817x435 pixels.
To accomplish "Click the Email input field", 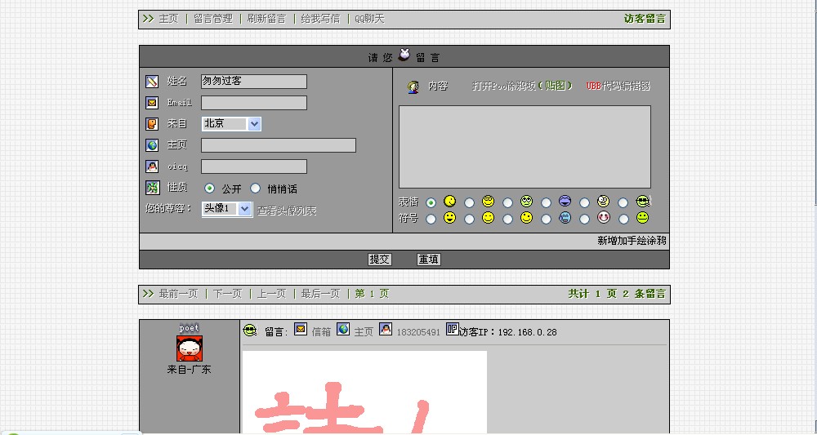I will [254, 103].
